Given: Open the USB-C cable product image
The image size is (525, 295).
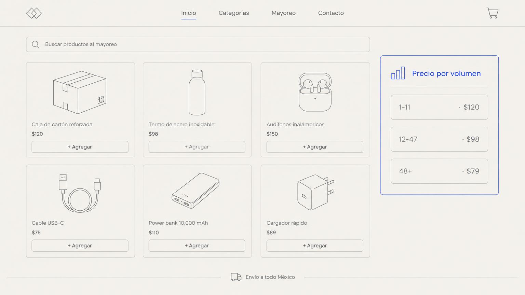Looking at the screenshot, I should [x=80, y=193].
